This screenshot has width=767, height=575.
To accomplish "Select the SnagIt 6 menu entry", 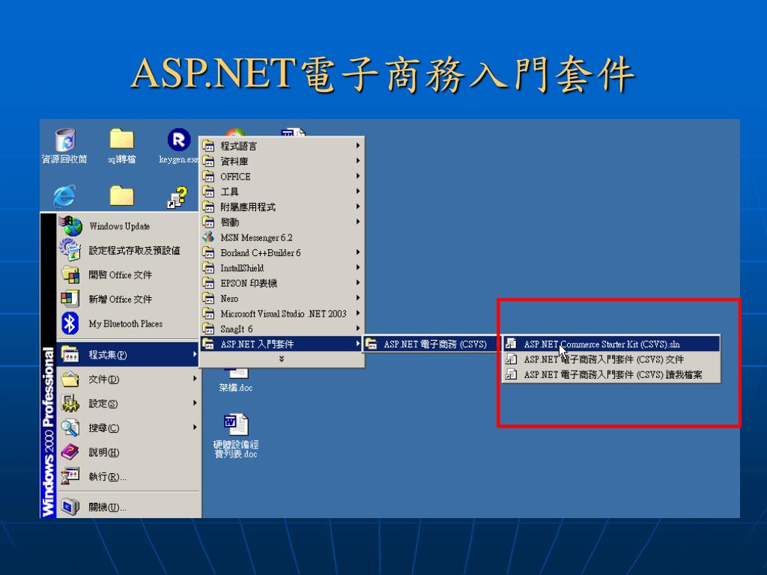I will 282,329.
